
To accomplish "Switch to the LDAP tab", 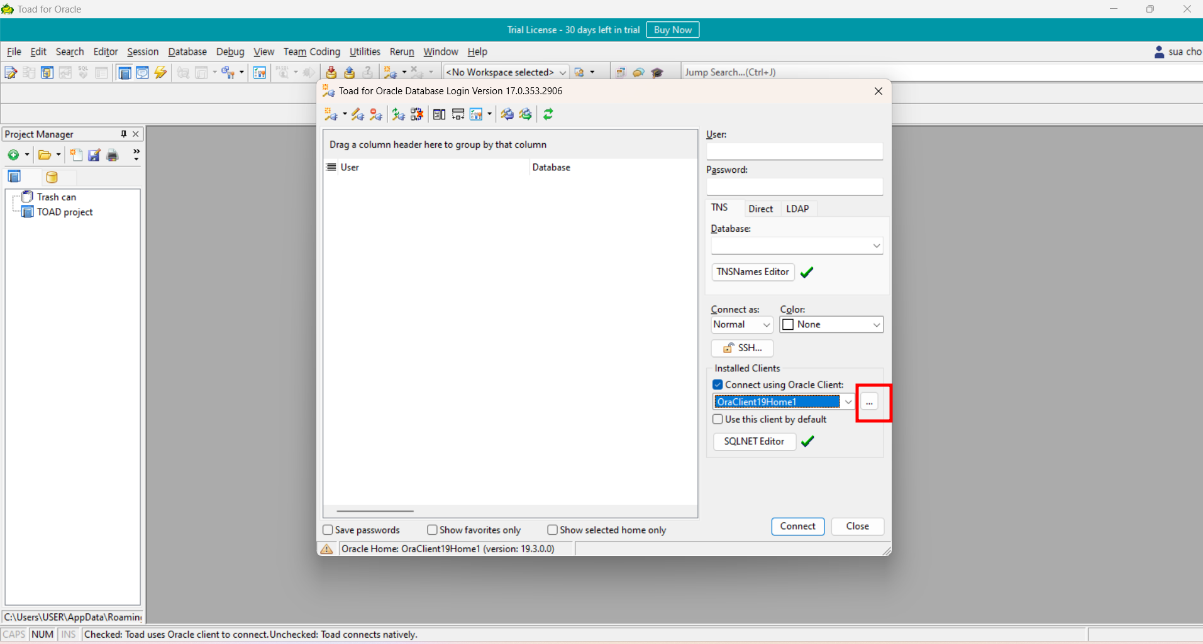I will 797,209.
